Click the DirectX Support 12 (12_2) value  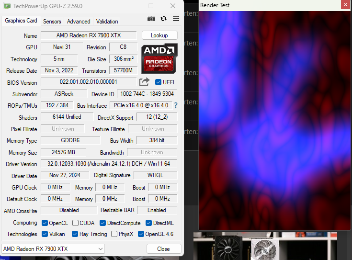coord(157,117)
